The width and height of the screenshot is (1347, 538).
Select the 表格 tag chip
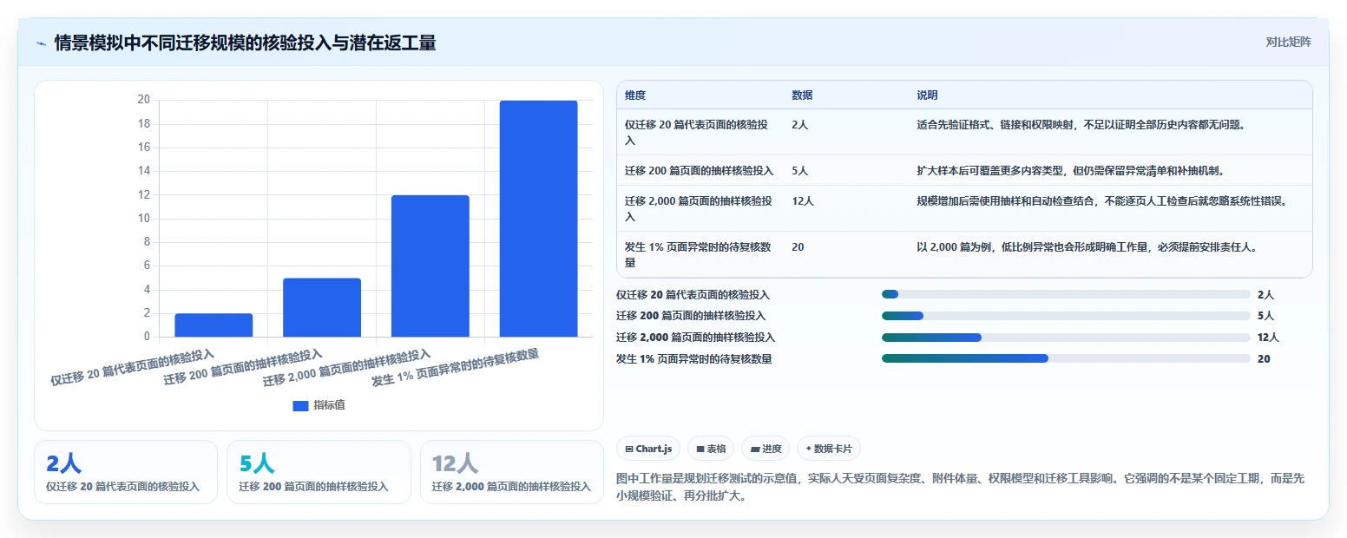tap(711, 449)
